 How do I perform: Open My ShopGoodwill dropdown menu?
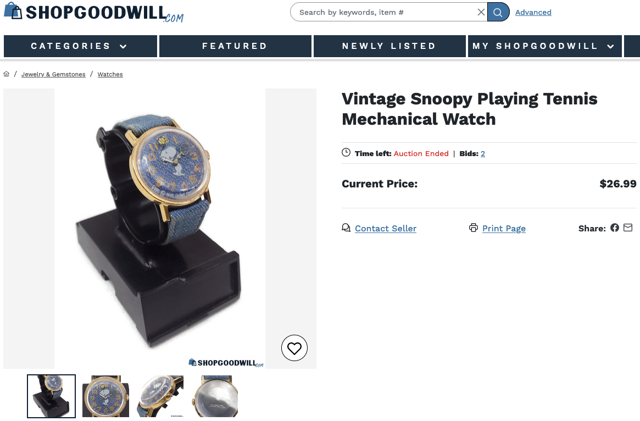(x=545, y=46)
